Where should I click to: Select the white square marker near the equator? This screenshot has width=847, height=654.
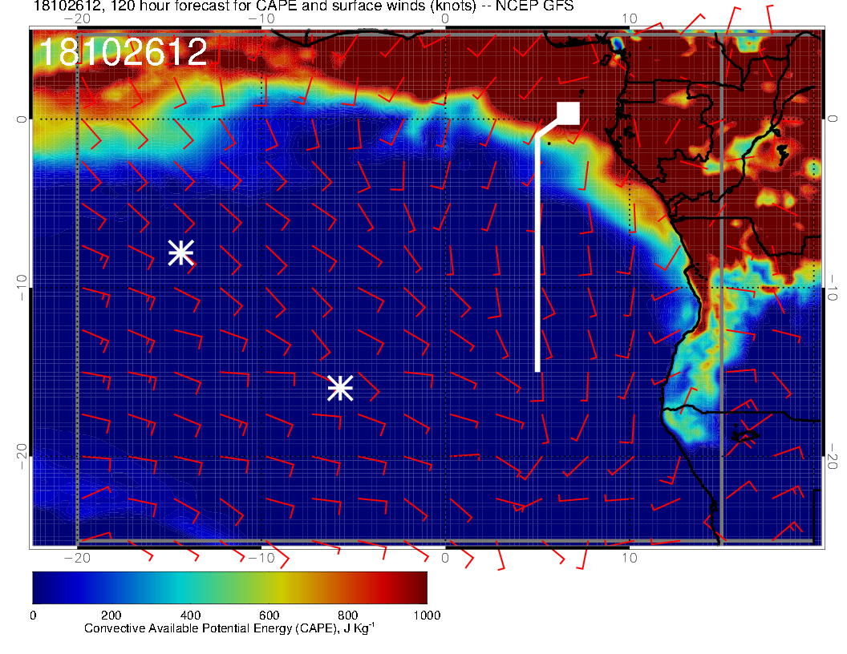pyautogui.click(x=569, y=114)
